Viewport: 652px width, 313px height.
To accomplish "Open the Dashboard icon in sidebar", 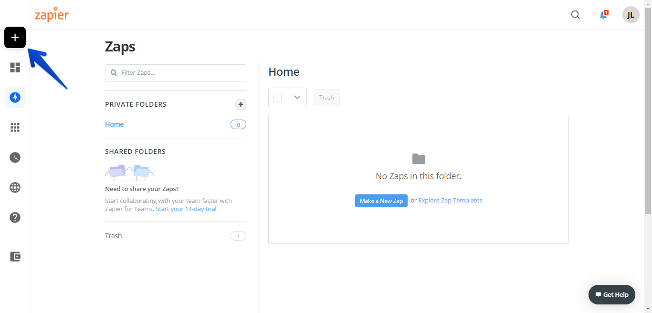I will pyautogui.click(x=15, y=68).
